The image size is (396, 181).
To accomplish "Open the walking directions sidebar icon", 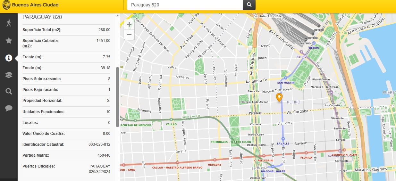I will click(9, 23).
